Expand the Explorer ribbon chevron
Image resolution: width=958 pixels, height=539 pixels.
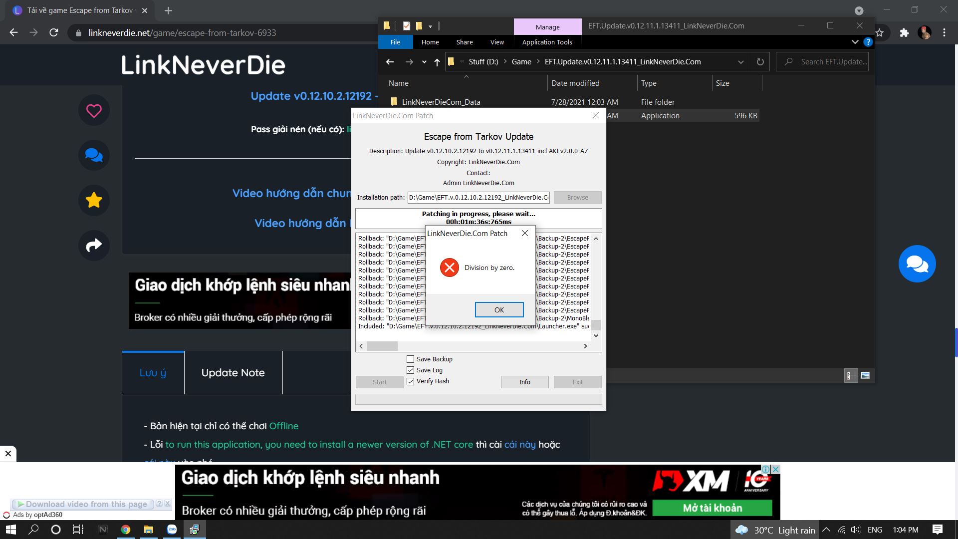coord(855,42)
